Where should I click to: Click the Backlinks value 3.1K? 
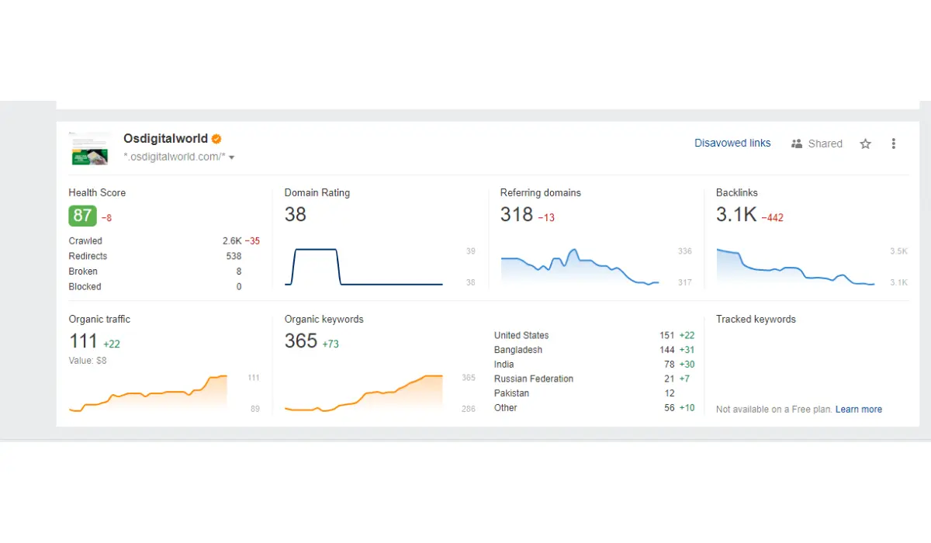click(x=736, y=215)
